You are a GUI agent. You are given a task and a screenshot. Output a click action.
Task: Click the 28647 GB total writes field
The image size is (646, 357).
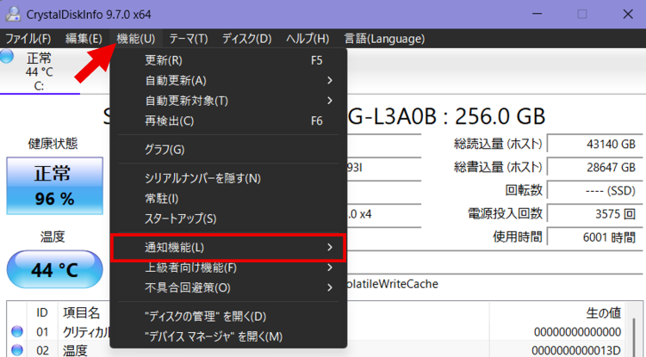pyautogui.click(x=594, y=168)
